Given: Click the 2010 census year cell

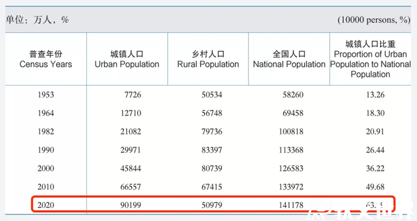Looking at the screenshot, I should point(46,187).
